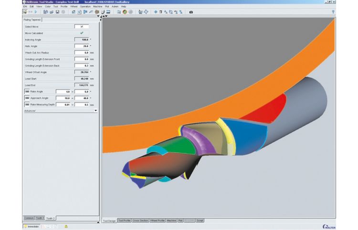Switch to the Wheel Profile tab

(158, 220)
